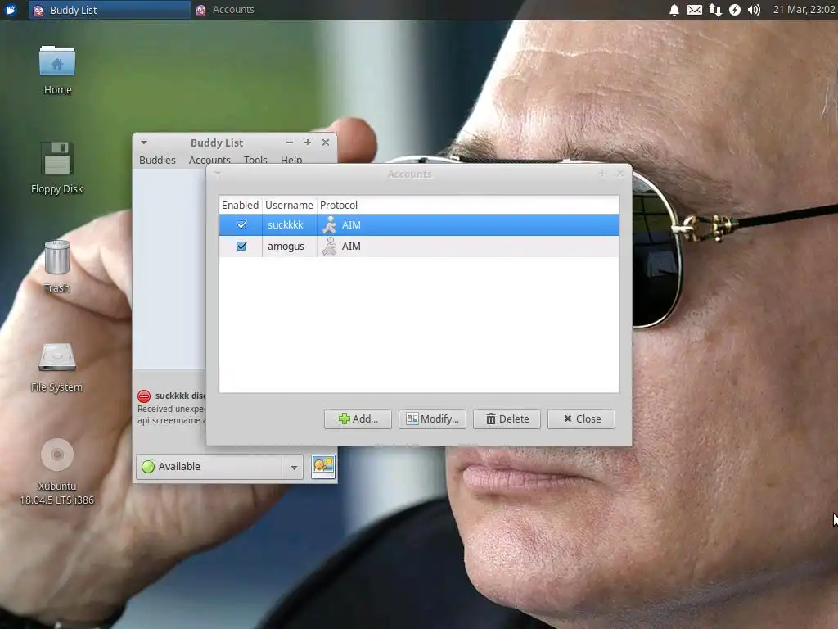The image size is (838, 629).
Task: Open the Buddies menu
Action: (157, 160)
